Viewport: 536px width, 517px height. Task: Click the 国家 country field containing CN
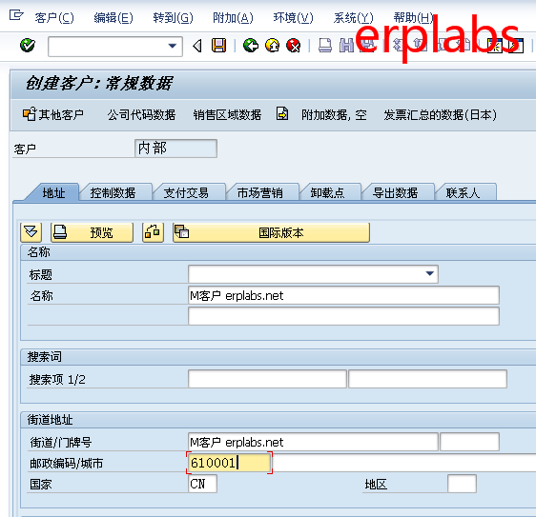202,484
